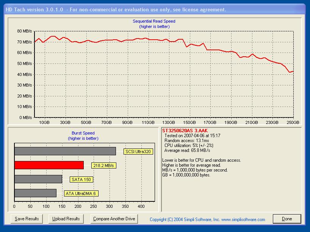Close the dialog with the Done button

tap(287, 219)
